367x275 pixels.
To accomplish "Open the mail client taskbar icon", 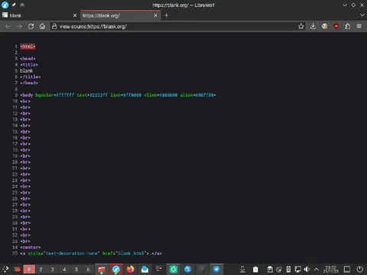I will pyautogui.click(x=145, y=270).
